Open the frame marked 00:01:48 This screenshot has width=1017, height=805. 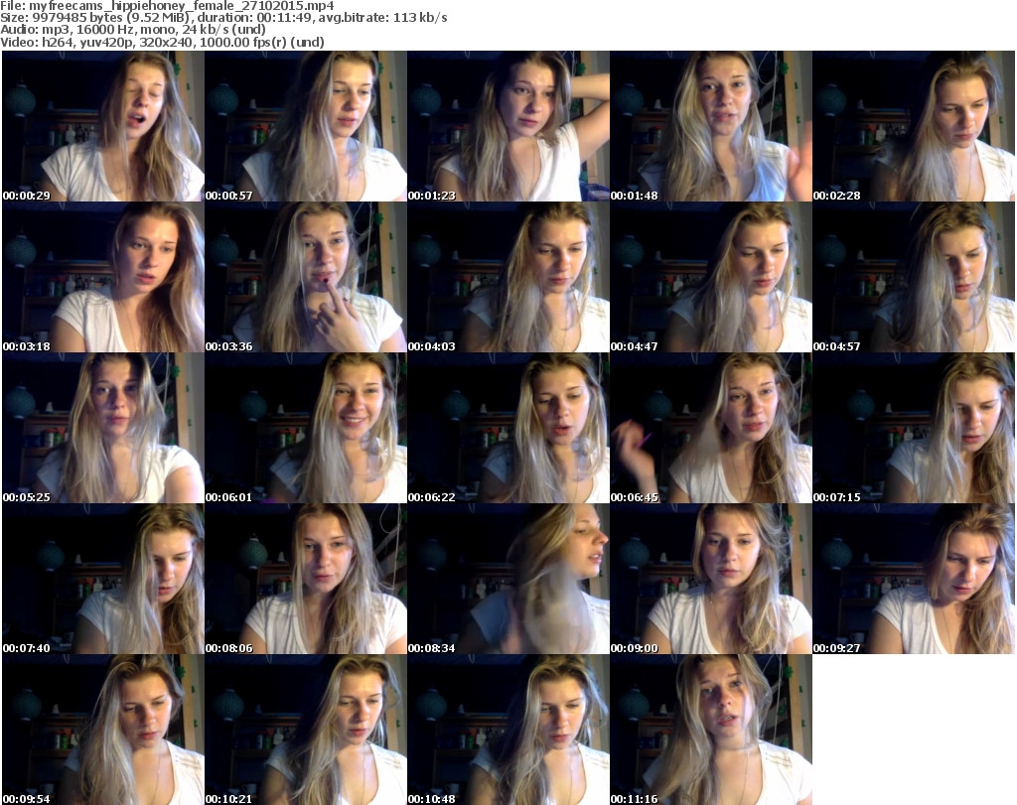(x=711, y=126)
